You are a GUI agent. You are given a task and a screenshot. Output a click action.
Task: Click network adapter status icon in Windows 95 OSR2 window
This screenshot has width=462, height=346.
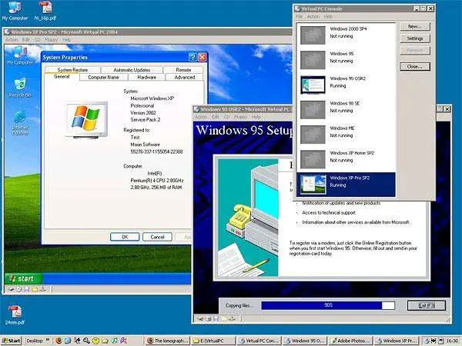(232, 318)
